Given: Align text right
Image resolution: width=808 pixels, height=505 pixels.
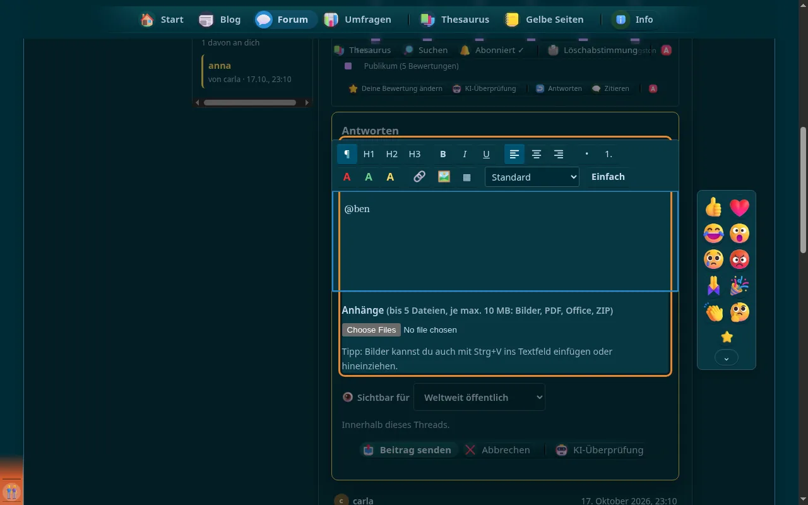Looking at the screenshot, I should pos(559,154).
